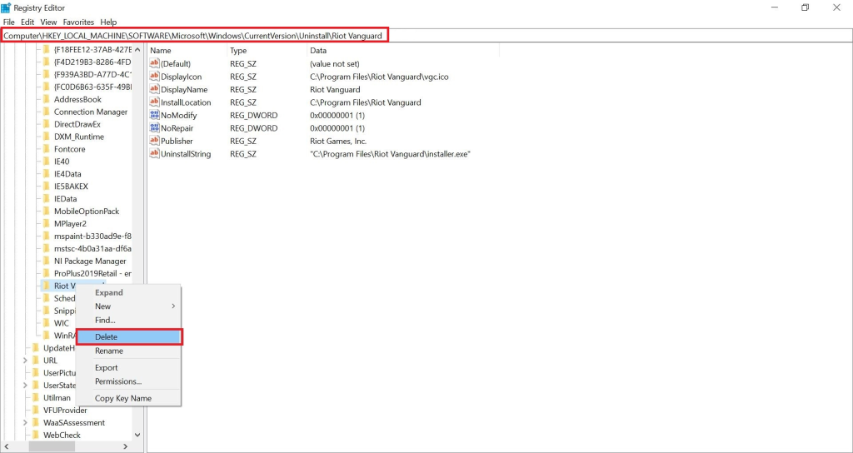Select the {FC0D6B63-635F-49B registry key
This screenshot has width=853, height=453.
tap(92, 87)
